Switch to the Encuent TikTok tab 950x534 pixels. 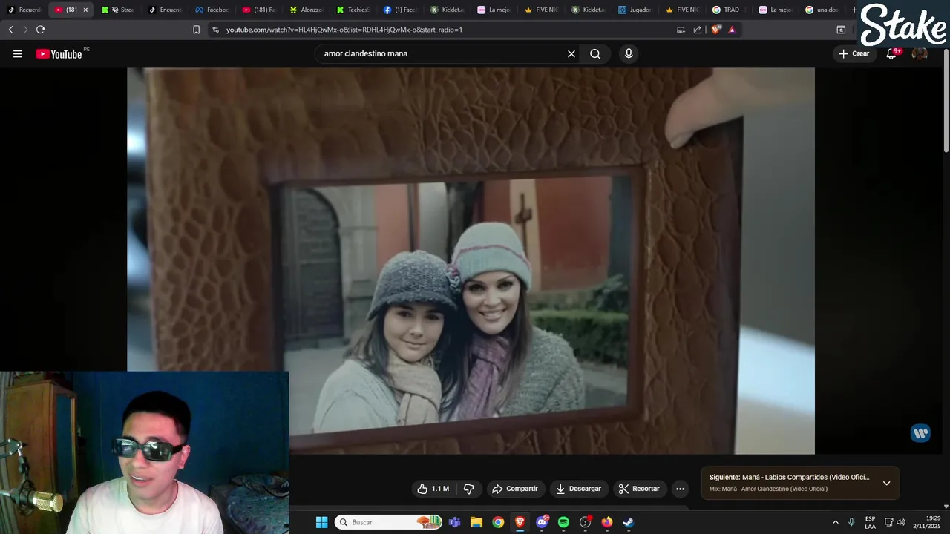166,10
